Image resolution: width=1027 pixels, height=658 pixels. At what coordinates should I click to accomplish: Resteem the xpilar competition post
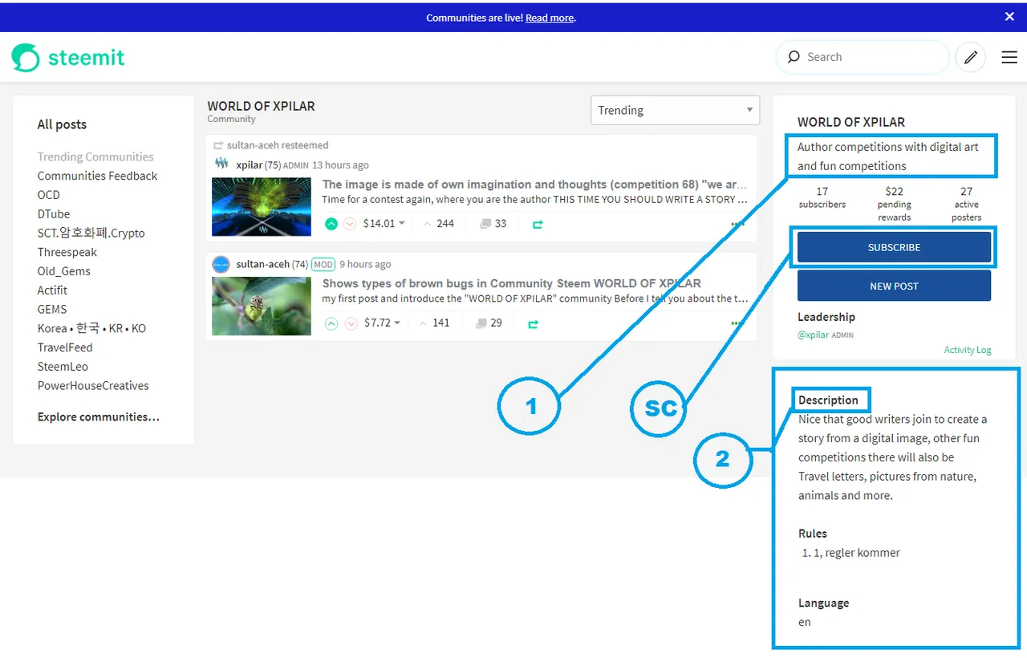coord(538,224)
